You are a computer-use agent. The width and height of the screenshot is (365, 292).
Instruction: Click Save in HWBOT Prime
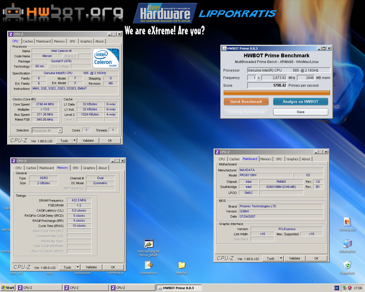click(x=301, y=112)
